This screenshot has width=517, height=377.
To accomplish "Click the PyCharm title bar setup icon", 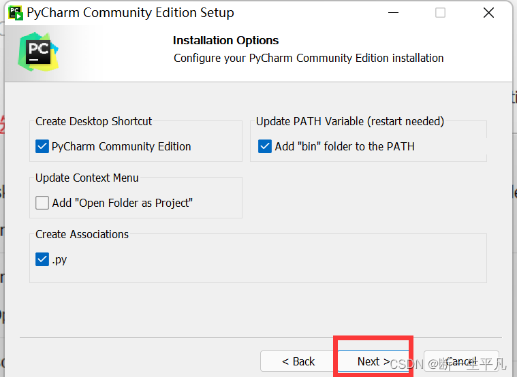I will click(15, 13).
